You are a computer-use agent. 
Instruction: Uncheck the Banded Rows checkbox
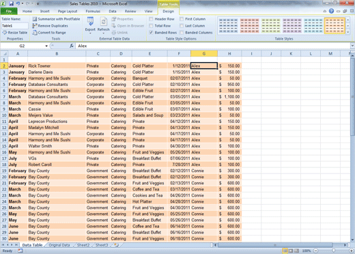(151, 33)
